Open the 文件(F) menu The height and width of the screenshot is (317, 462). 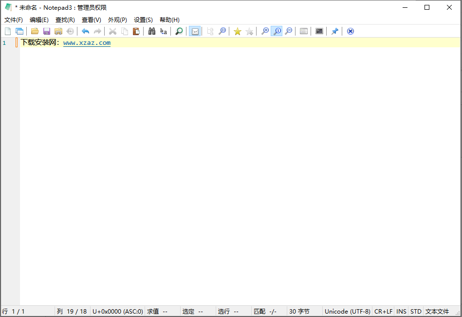[x=14, y=20]
